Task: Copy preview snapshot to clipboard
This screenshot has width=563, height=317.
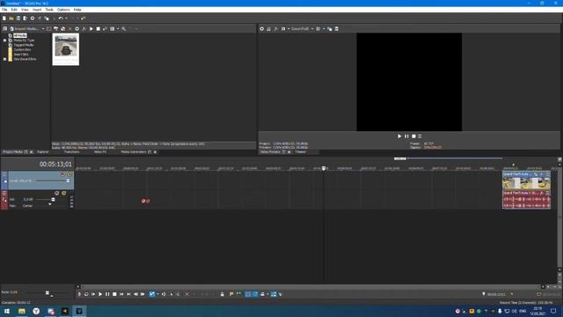Action: (x=329, y=29)
